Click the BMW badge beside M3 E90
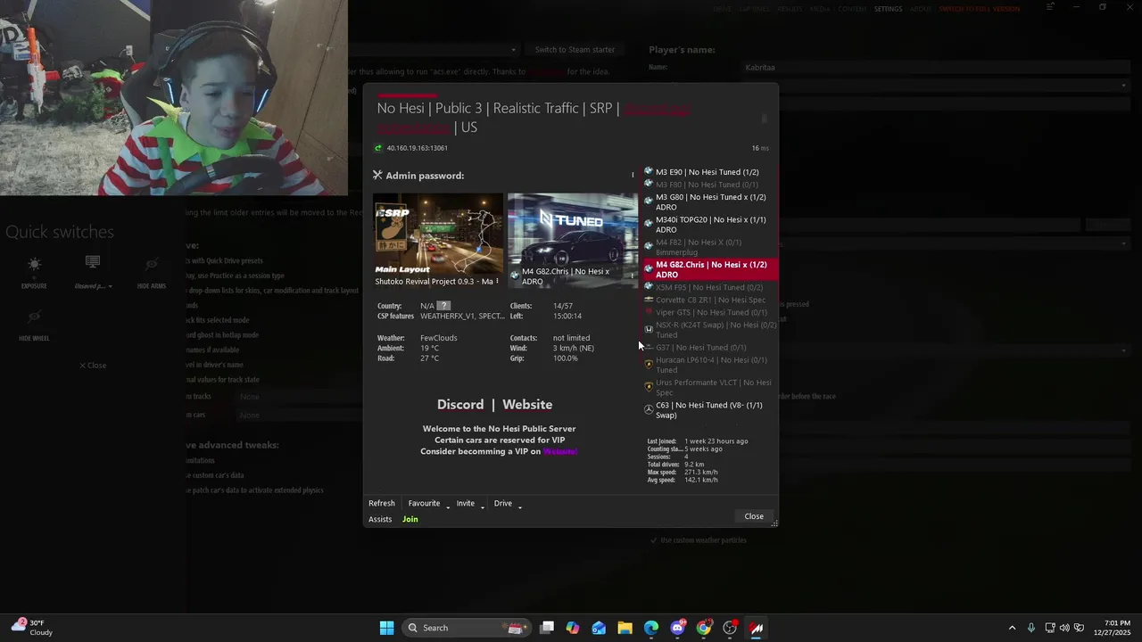Image resolution: width=1142 pixels, height=642 pixels. [649, 171]
